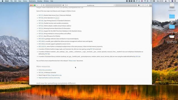
Task: Open the BPO 1635741 link
Action: 42,46
